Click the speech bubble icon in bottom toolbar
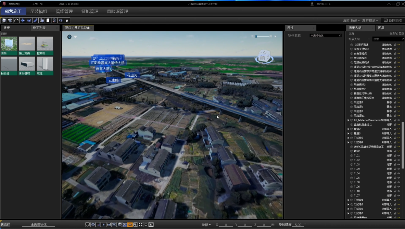Viewport: 405px width, 229px height. click(x=88, y=225)
